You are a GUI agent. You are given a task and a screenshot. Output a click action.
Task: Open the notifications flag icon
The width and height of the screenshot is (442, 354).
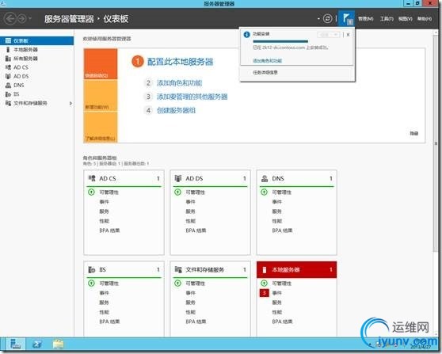(346, 18)
